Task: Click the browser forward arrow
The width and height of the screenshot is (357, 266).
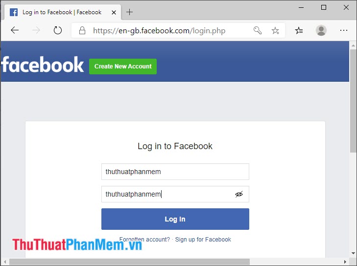Action: (36, 30)
